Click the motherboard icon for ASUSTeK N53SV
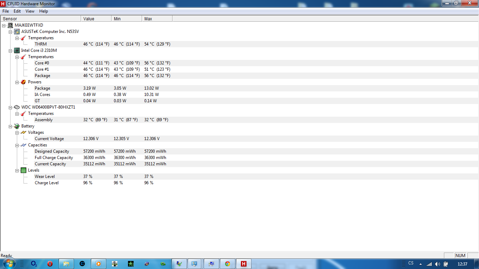The width and height of the screenshot is (479, 269). coord(17,32)
